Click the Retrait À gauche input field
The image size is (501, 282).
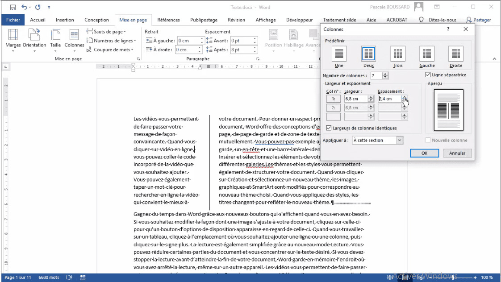188,41
